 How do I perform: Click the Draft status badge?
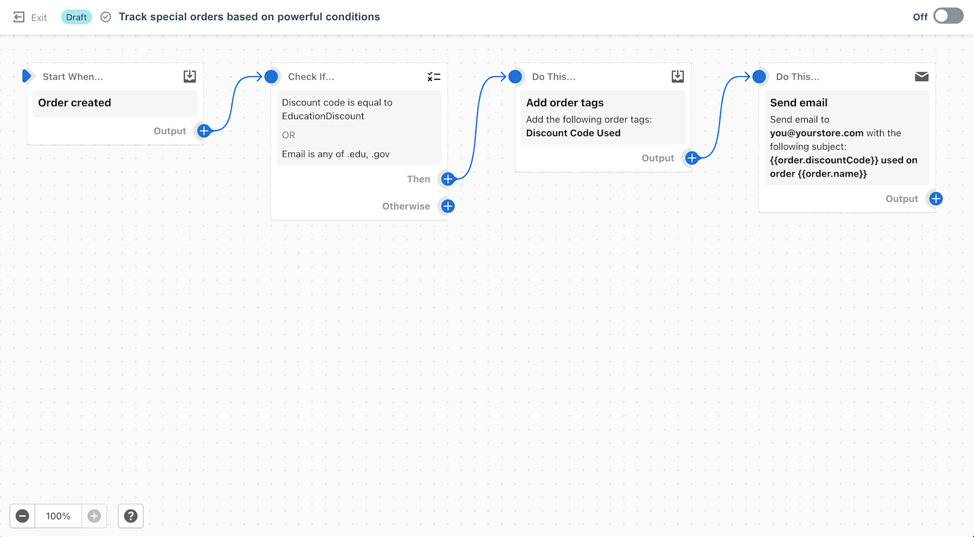coord(76,17)
